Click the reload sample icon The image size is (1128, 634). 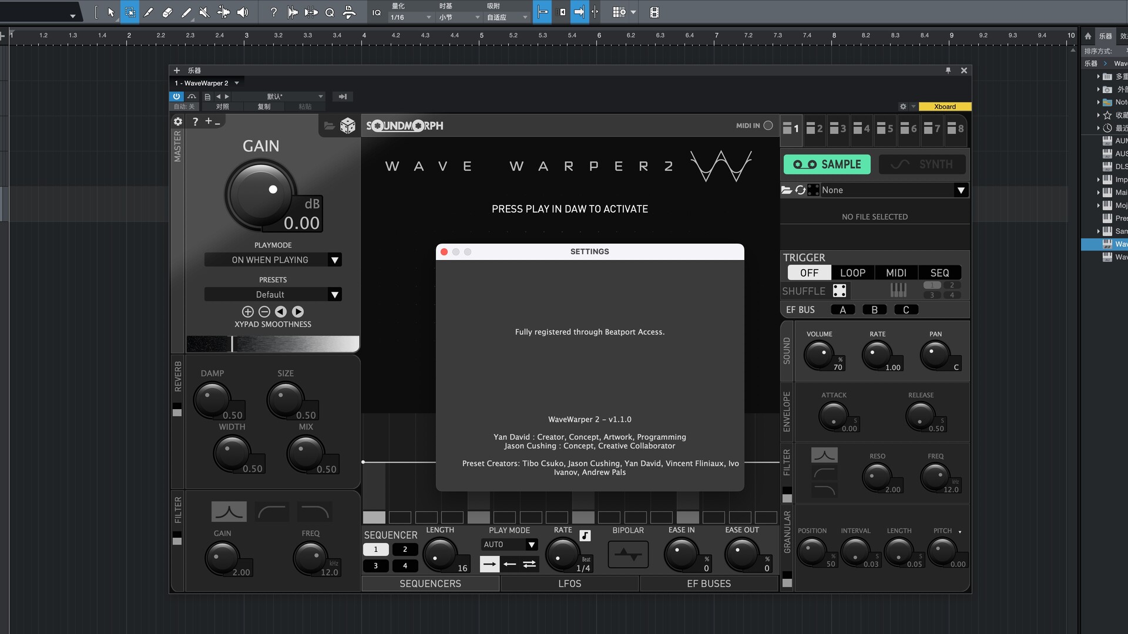click(x=800, y=190)
